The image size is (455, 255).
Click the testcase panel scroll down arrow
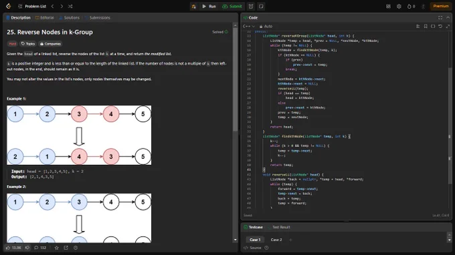point(449,240)
